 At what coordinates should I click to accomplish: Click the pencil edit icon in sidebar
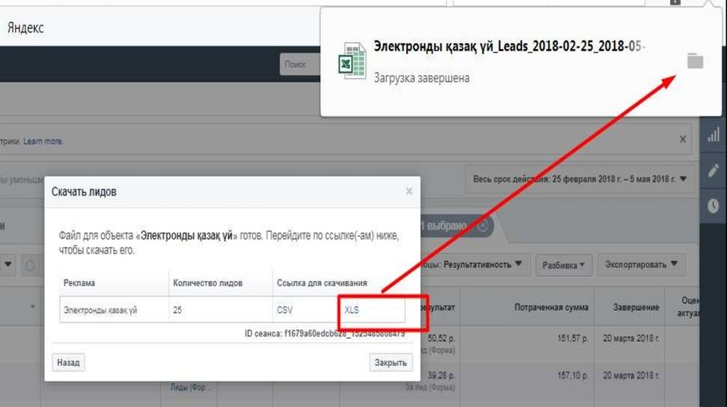714,171
